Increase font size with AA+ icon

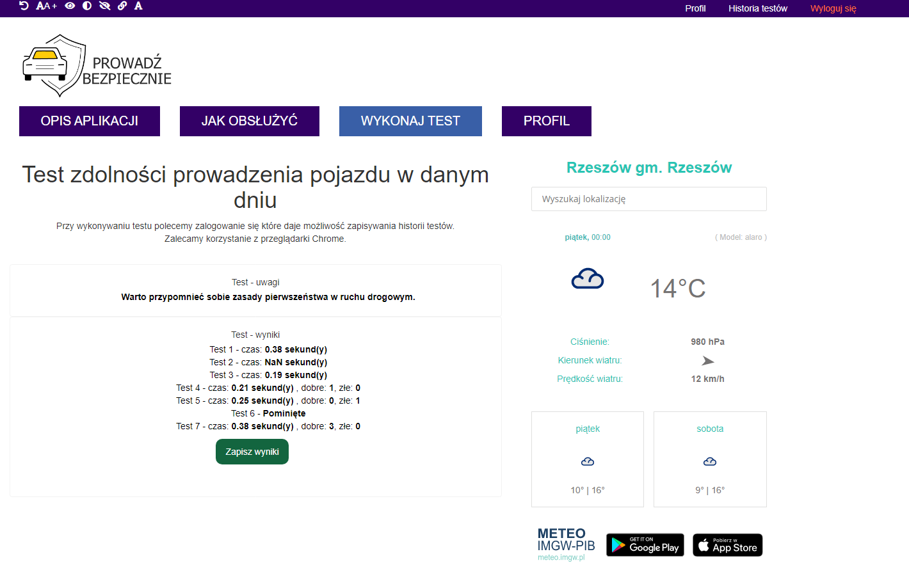pyautogui.click(x=46, y=6)
